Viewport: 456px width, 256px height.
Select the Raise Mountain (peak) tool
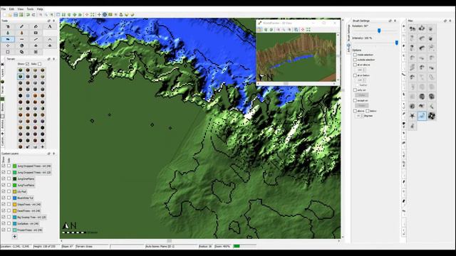pos(50,39)
